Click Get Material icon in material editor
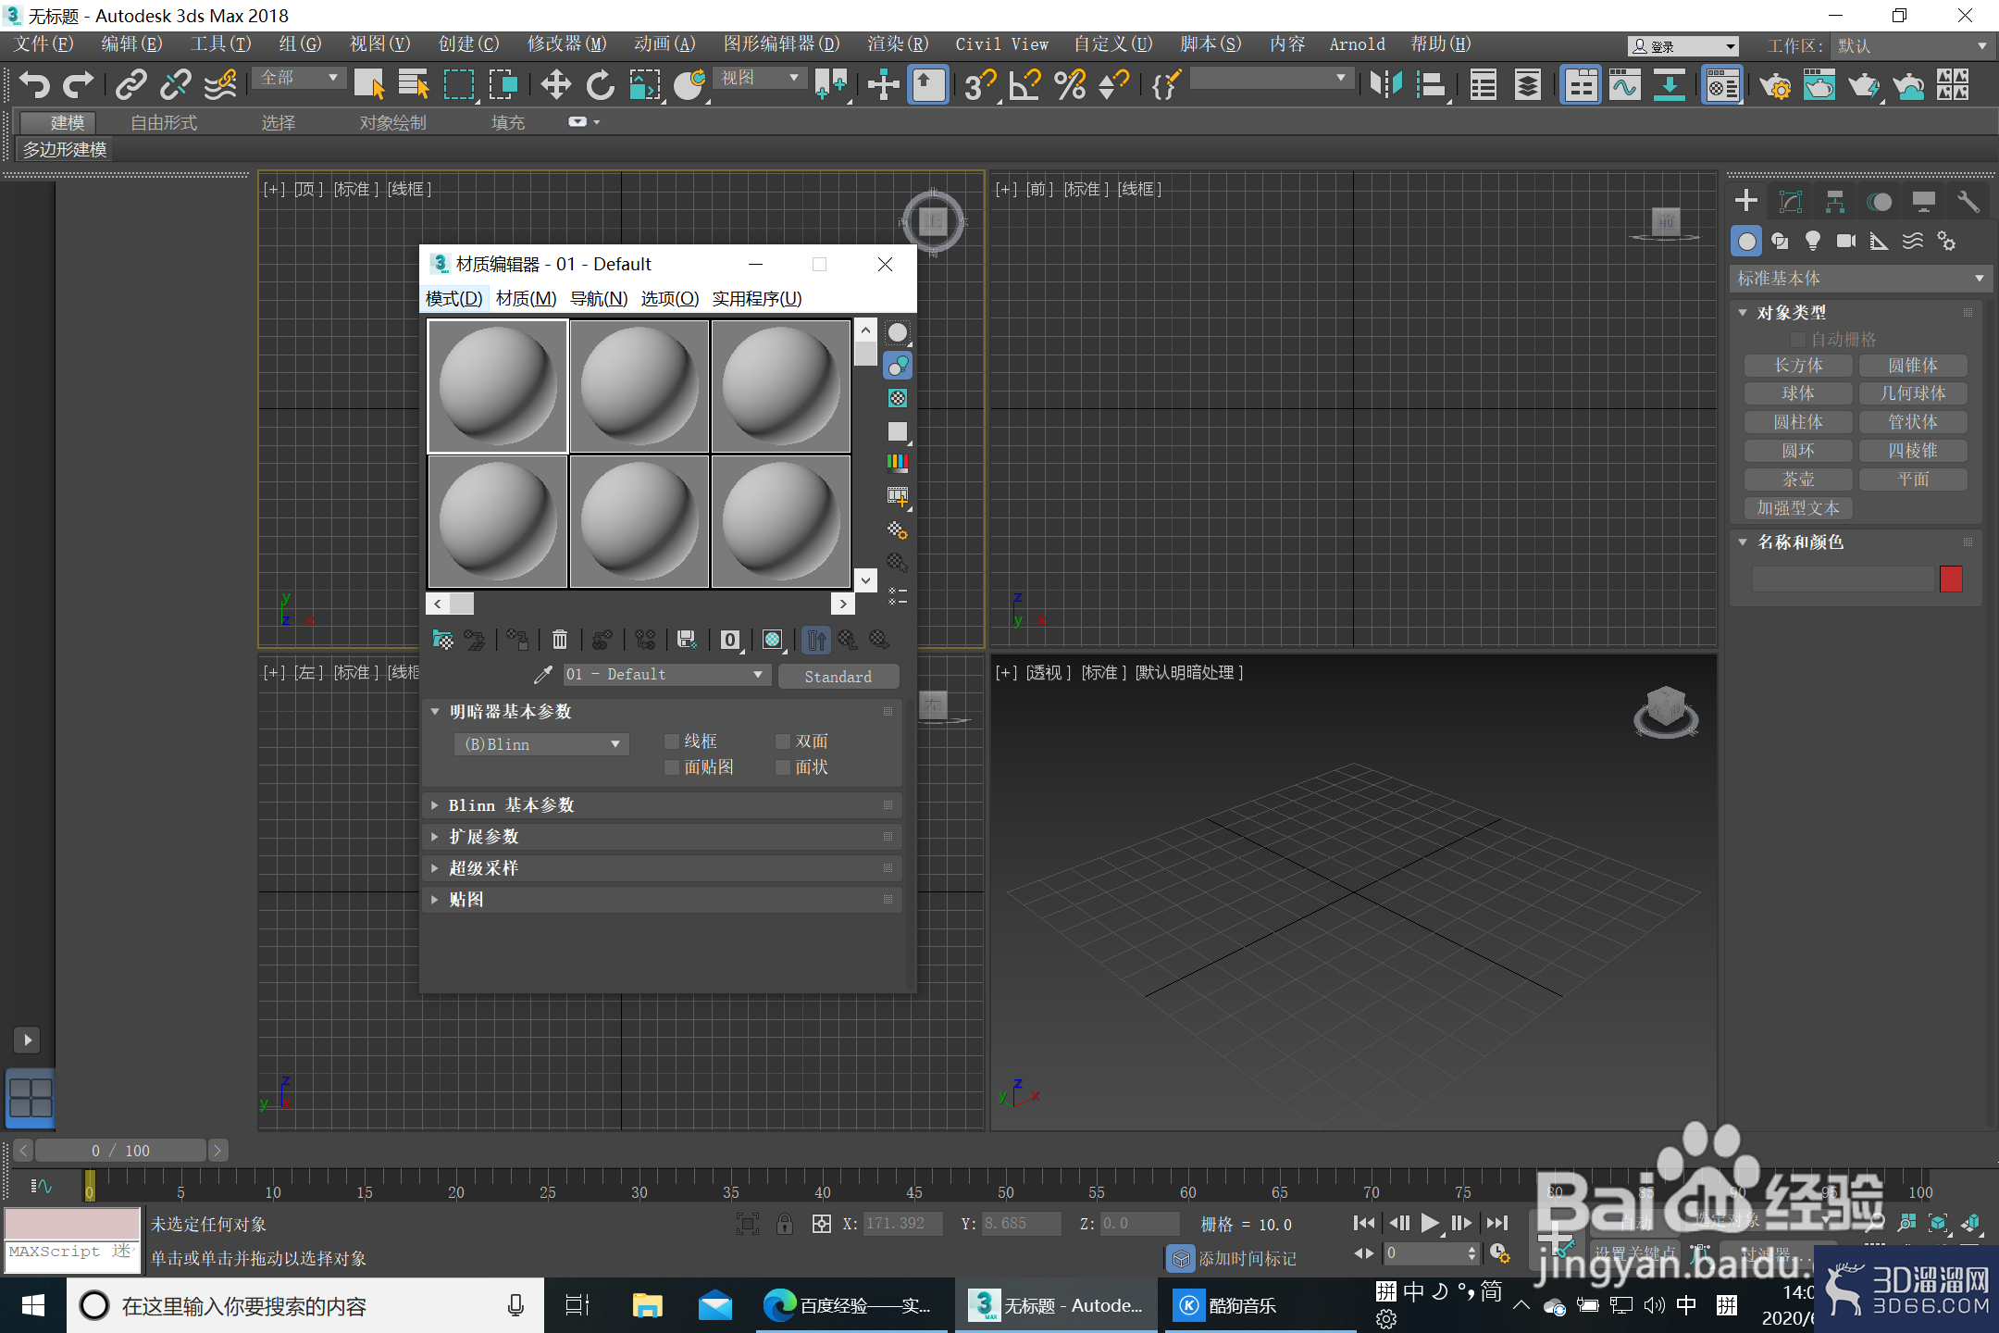1999x1333 pixels. [443, 640]
